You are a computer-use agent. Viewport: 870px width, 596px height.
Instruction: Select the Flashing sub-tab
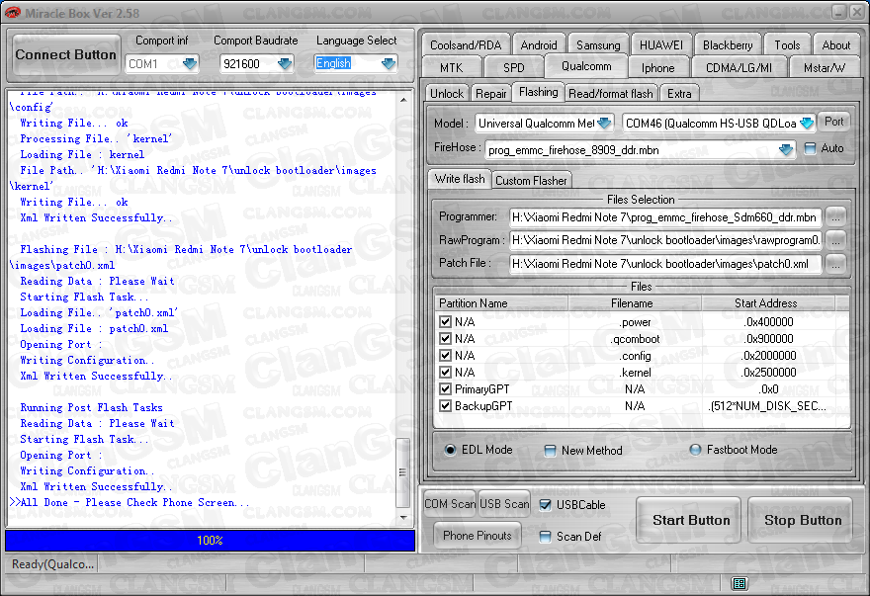click(x=538, y=92)
